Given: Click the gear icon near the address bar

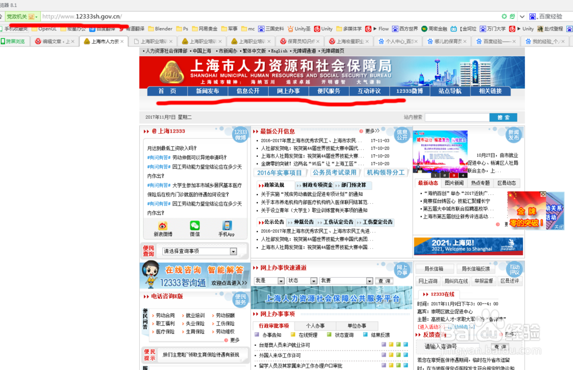Looking at the screenshot, I should coord(505,16).
